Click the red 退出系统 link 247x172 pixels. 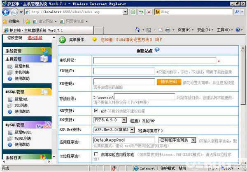pos(35,38)
